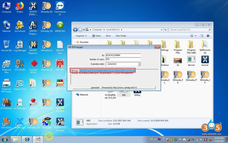Open the change view options dropdown
The width and height of the screenshot is (228, 143).
point(196,36)
